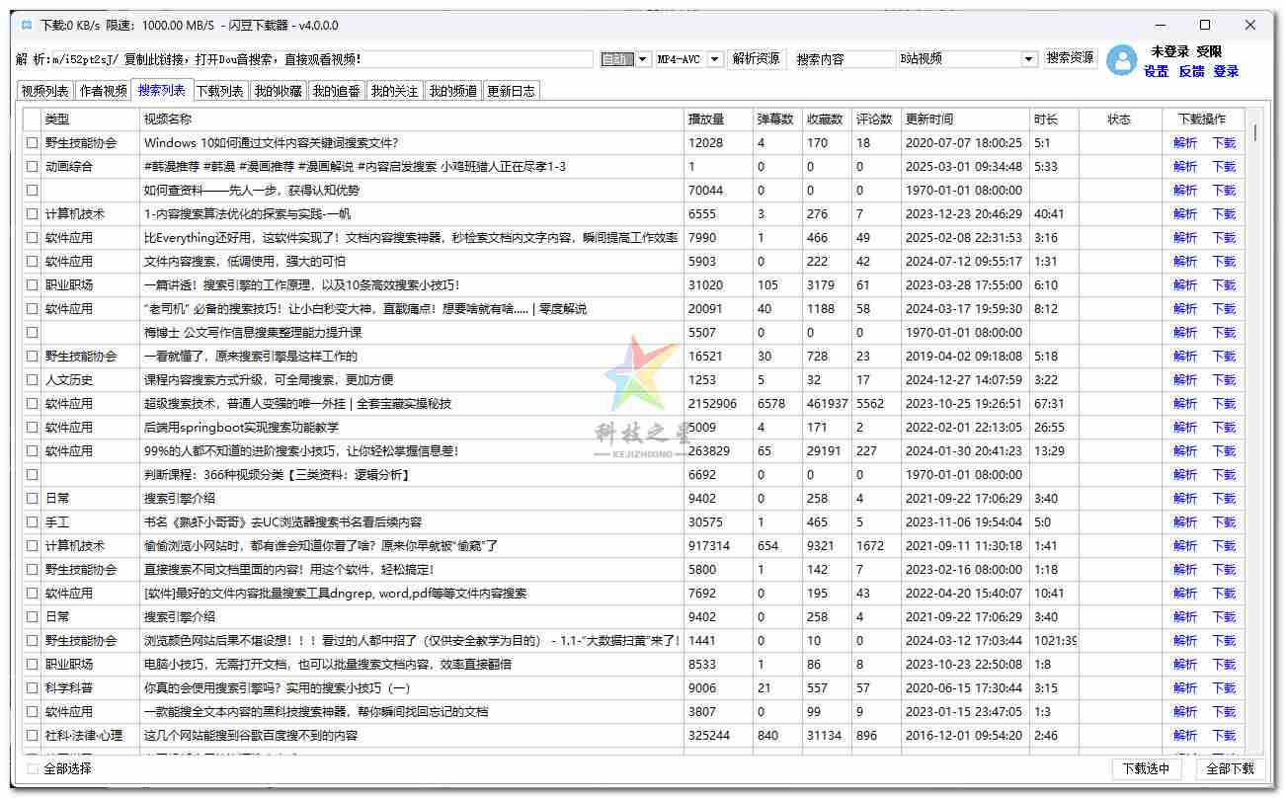Click the app icon in the title bar

[x=26, y=24]
